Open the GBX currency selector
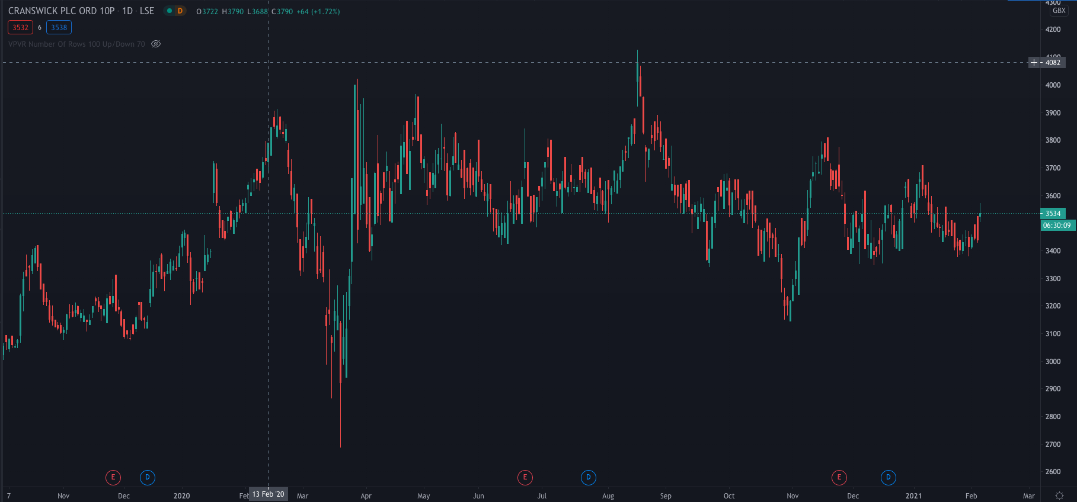1077x502 pixels. 1059,11
